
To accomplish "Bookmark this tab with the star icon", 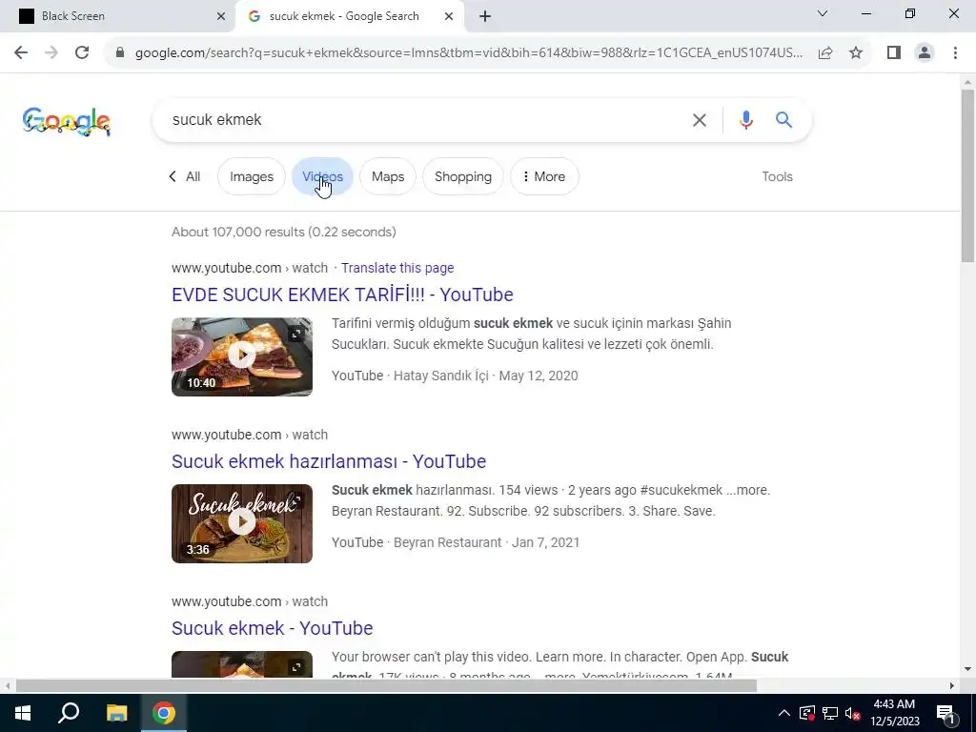I will [856, 52].
